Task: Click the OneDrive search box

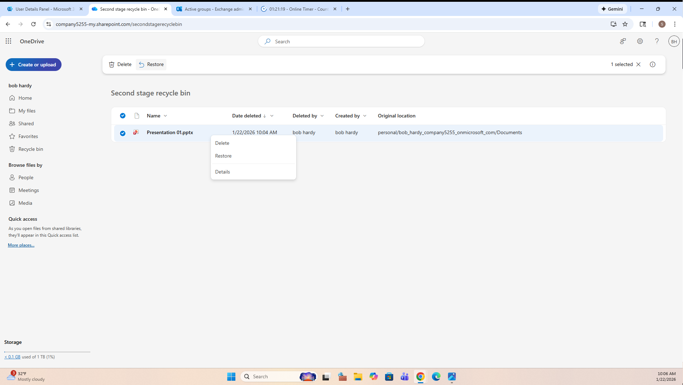Action: [x=341, y=42]
